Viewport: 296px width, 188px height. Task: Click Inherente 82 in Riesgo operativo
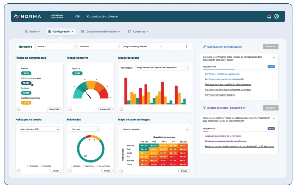pyautogui.click(x=105, y=109)
